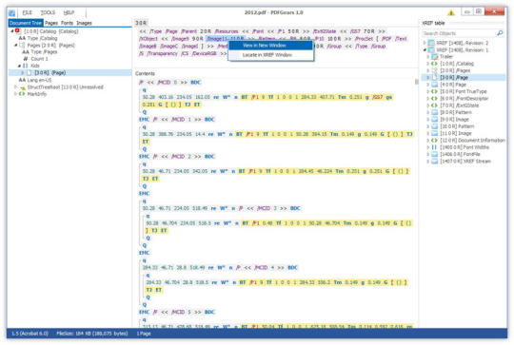This screenshot has height=345, width=514.
Task: Click the Contents pane vertical scrollbar thumb
Action: click(417, 82)
